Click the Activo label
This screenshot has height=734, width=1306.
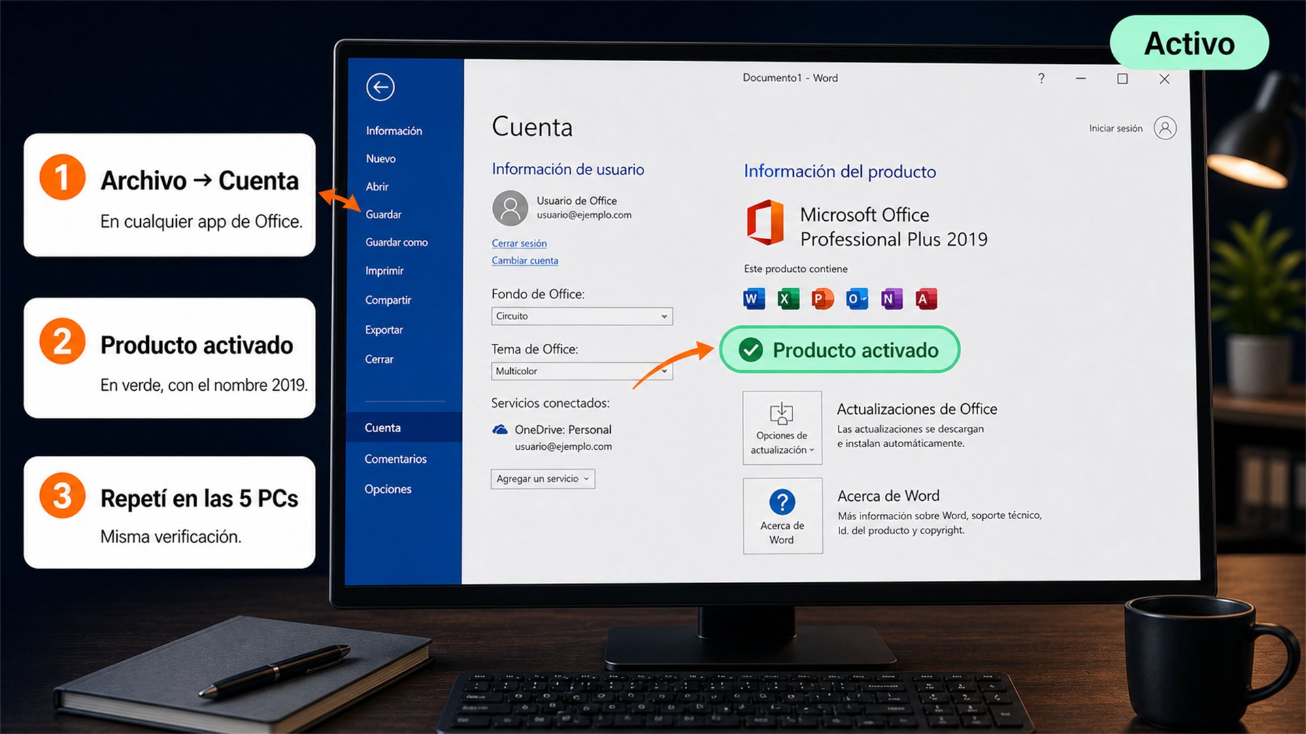click(1189, 43)
